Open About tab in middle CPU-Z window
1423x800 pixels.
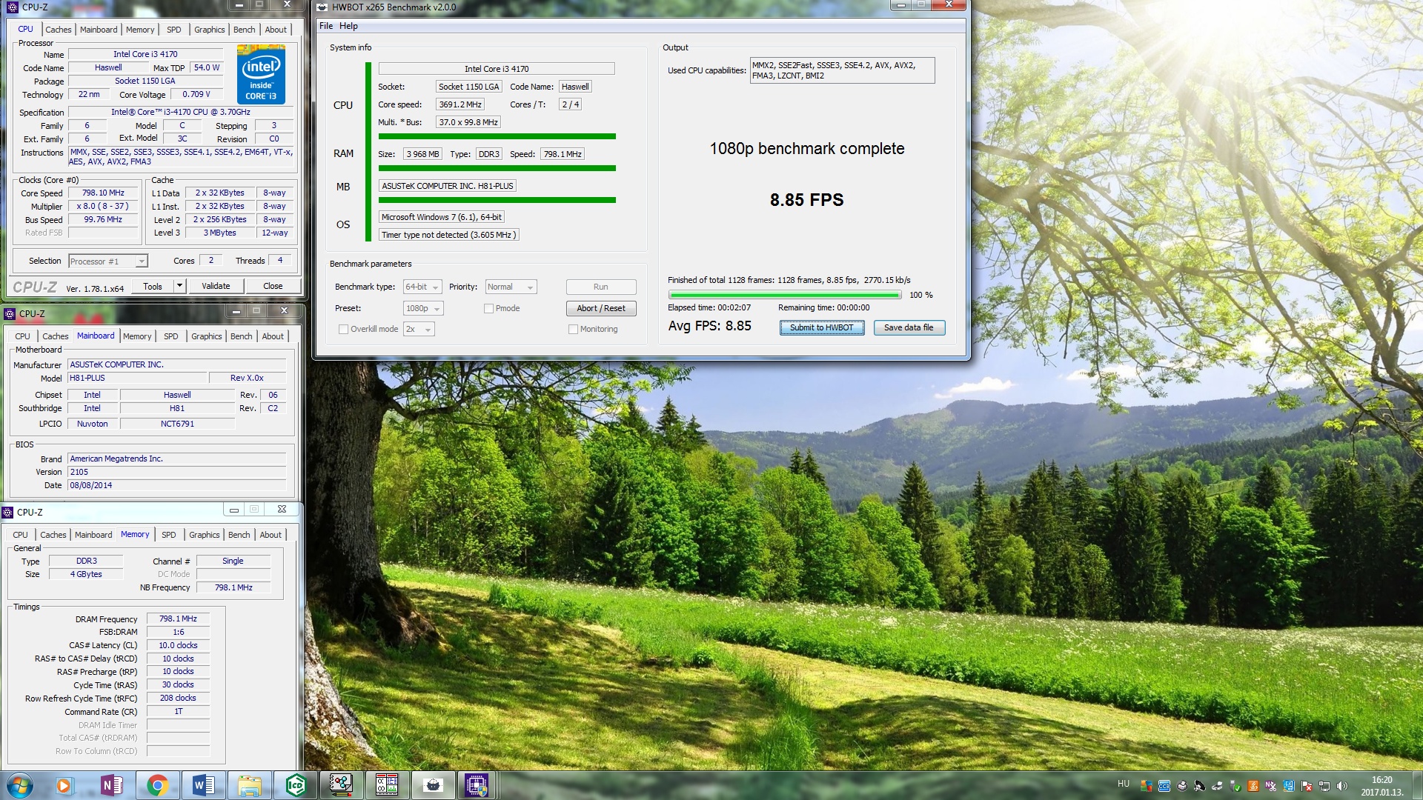pos(273,336)
